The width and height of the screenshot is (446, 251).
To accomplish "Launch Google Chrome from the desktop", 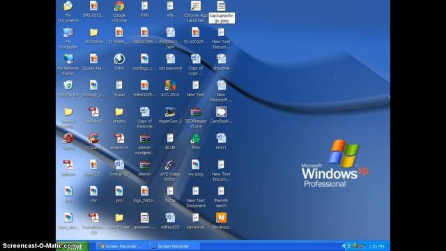I will click(119, 6).
